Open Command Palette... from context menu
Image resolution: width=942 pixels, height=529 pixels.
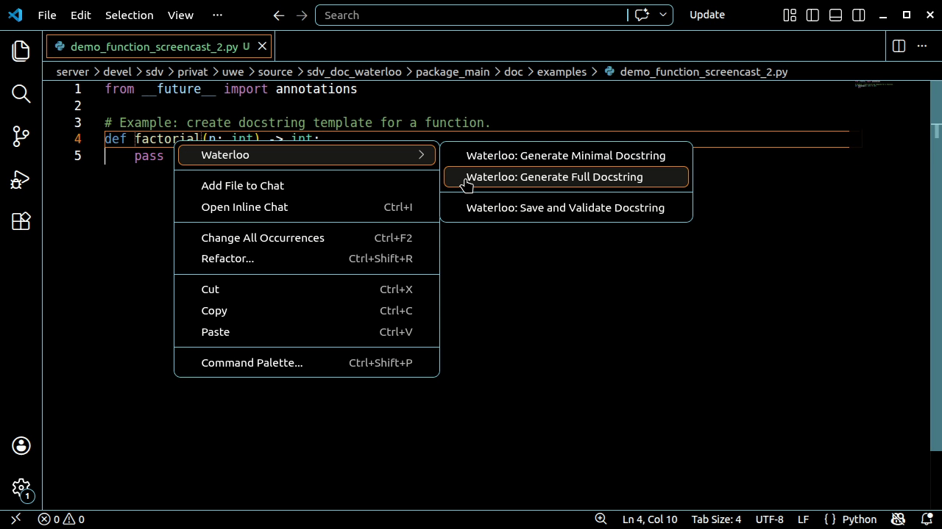coord(307,363)
